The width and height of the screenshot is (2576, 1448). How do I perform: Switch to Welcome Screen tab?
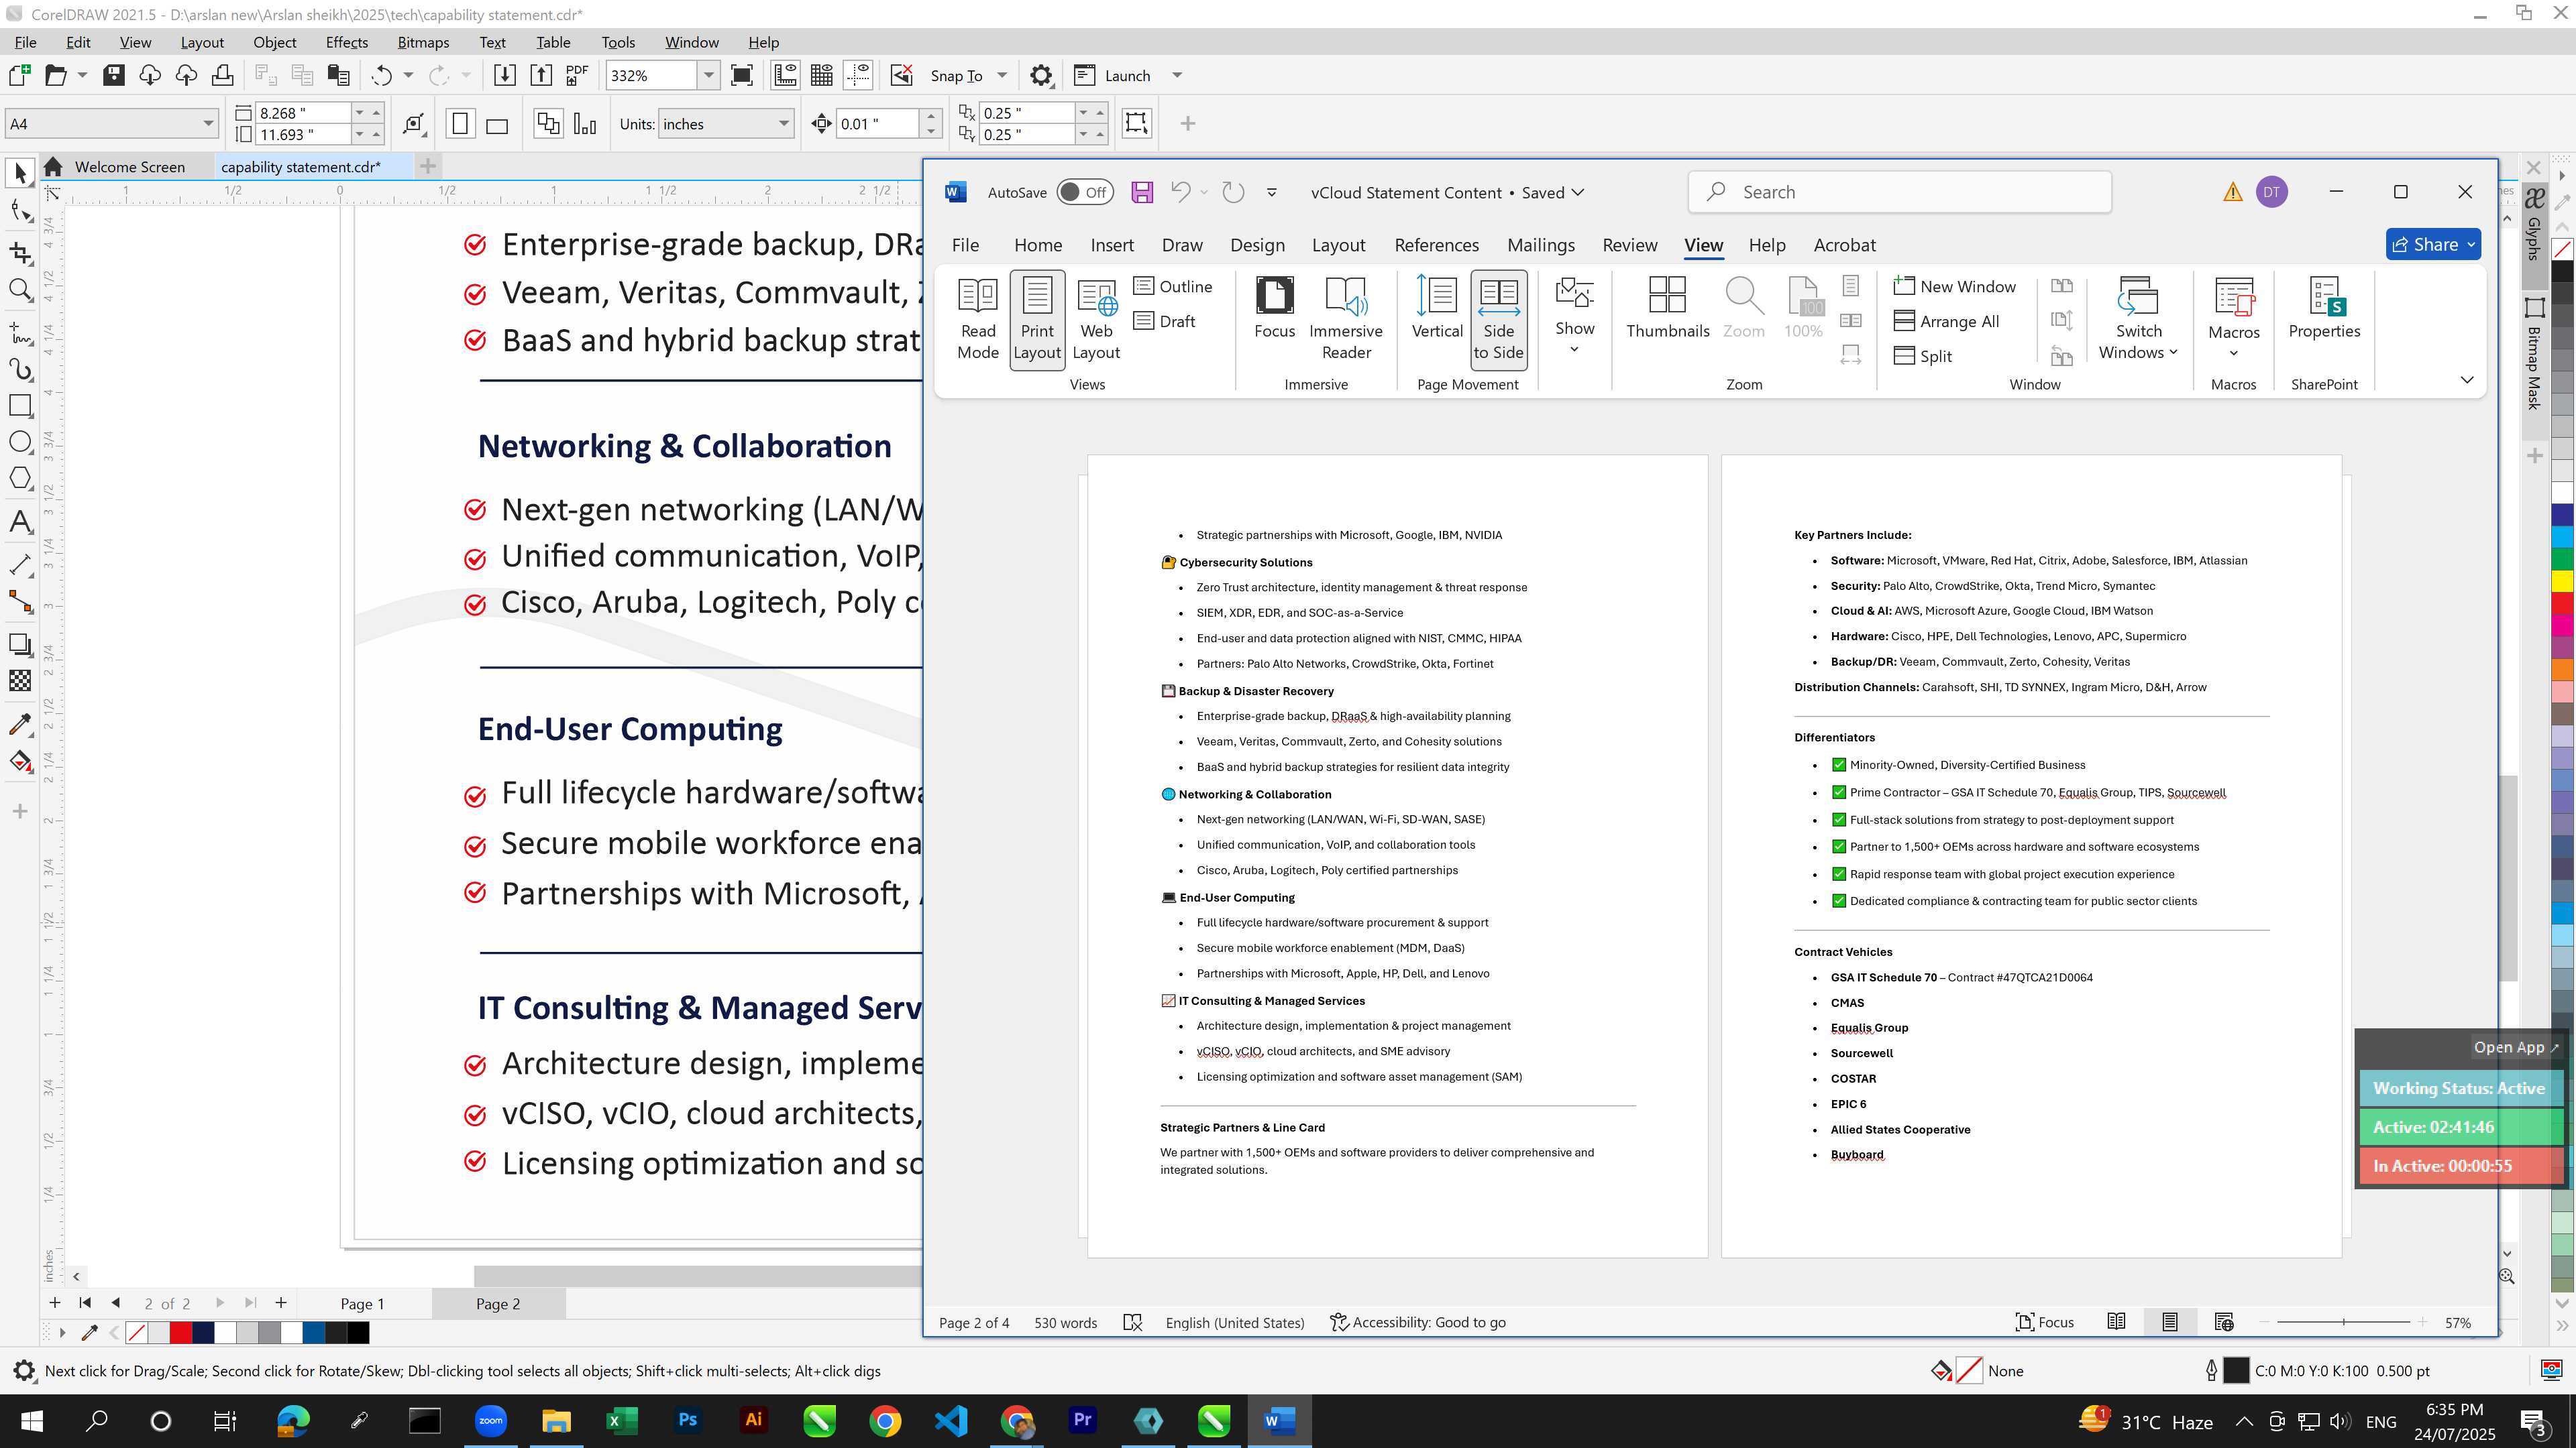pos(129,167)
